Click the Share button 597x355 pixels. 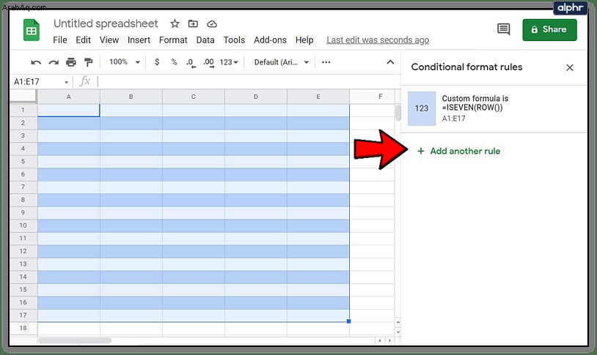pyautogui.click(x=549, y=30)
